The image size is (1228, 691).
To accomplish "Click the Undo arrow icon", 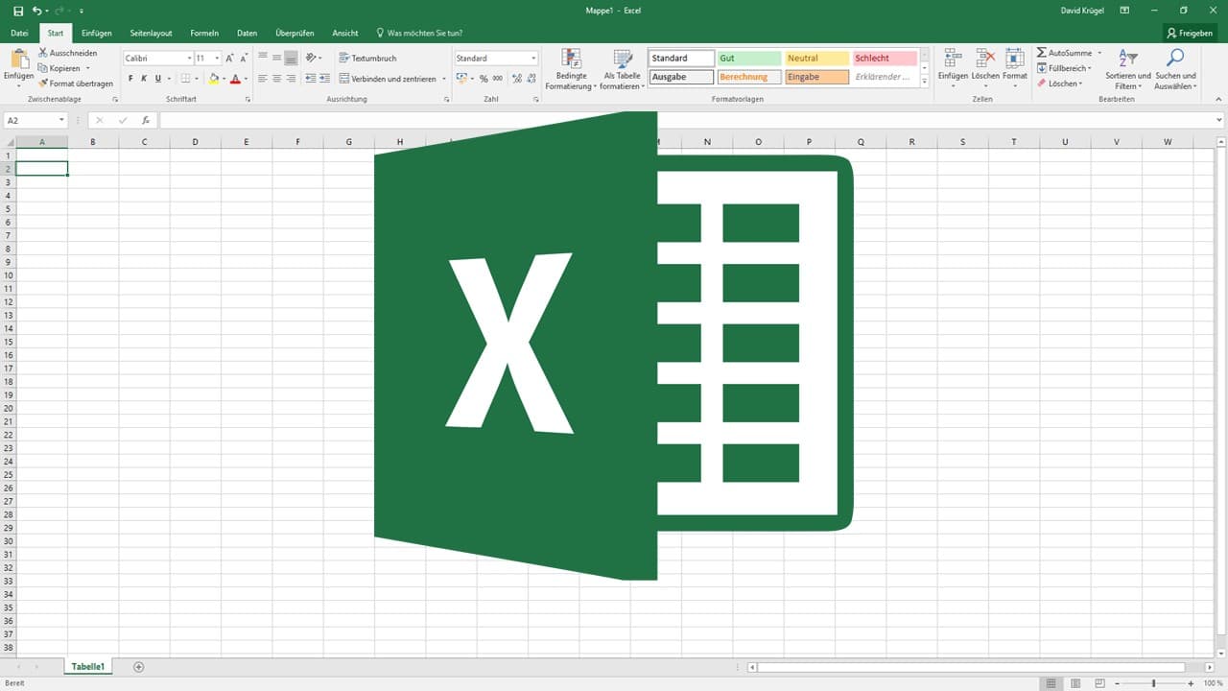I will [36, 11].
